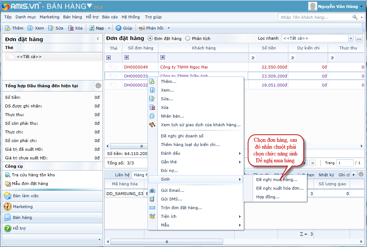Open the Báo cáo menu

[x=110, y=17]
